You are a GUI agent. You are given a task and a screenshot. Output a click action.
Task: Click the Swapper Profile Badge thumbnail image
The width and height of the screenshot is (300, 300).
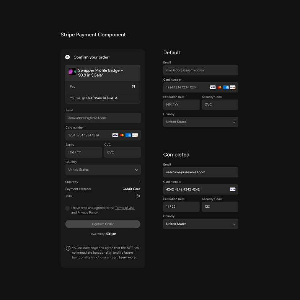72,72
